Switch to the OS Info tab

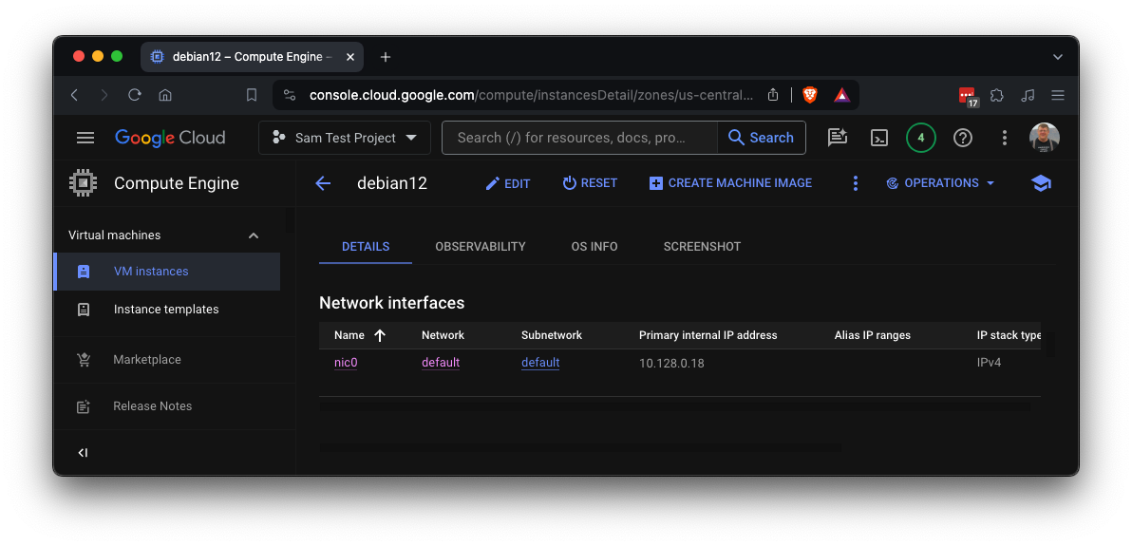[x=594, y=247]
